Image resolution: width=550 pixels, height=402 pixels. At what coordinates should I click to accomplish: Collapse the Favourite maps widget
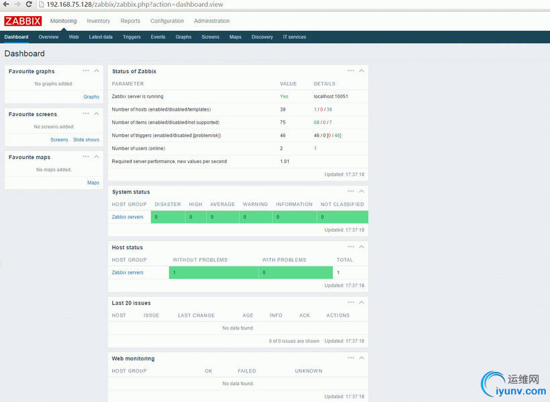tap(97, 156)
